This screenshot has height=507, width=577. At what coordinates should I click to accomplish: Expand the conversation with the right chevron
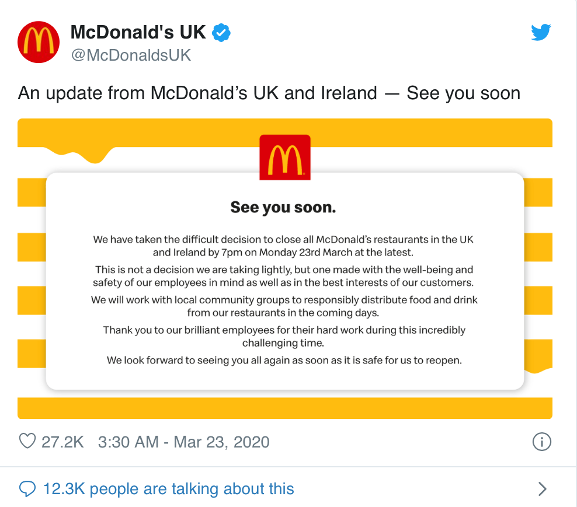[x=542, y=488]
